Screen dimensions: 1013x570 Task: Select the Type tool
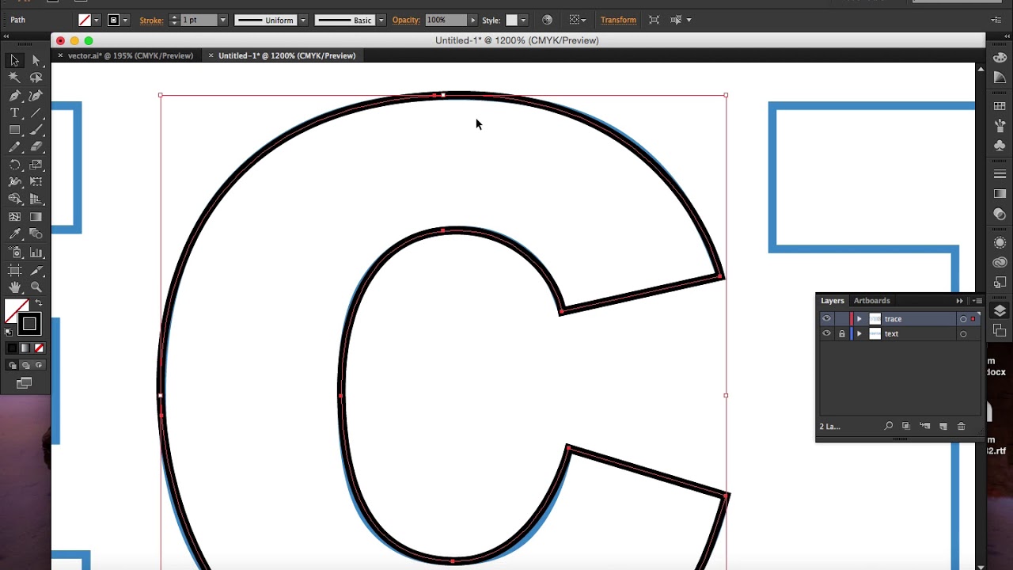pyautogui.click(x=14, y=112)
